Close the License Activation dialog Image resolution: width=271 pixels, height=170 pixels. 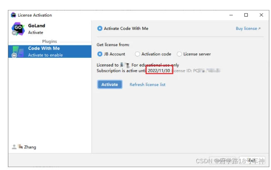(x=261, y=15)
